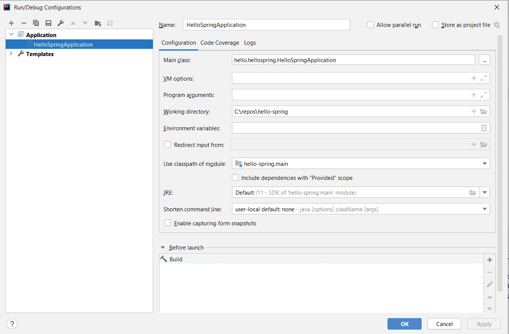The image size is (509, 334).
Task: Click the Move into new folder icon
Action: [x=98, y=23]
